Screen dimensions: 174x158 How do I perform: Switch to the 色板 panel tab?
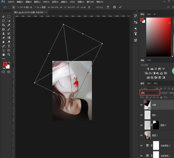[x=149, y=14]
